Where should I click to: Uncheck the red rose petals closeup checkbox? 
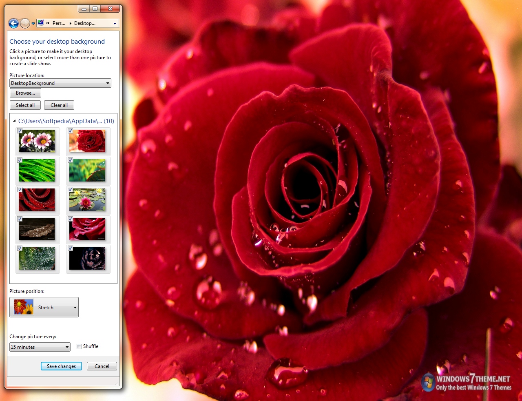pos(20,190)
